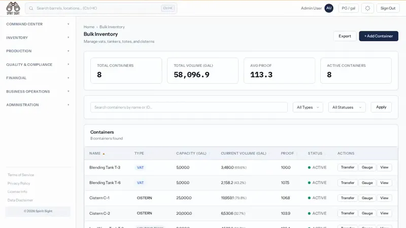Open the All Statuses dropdown

tap(347, 107)
